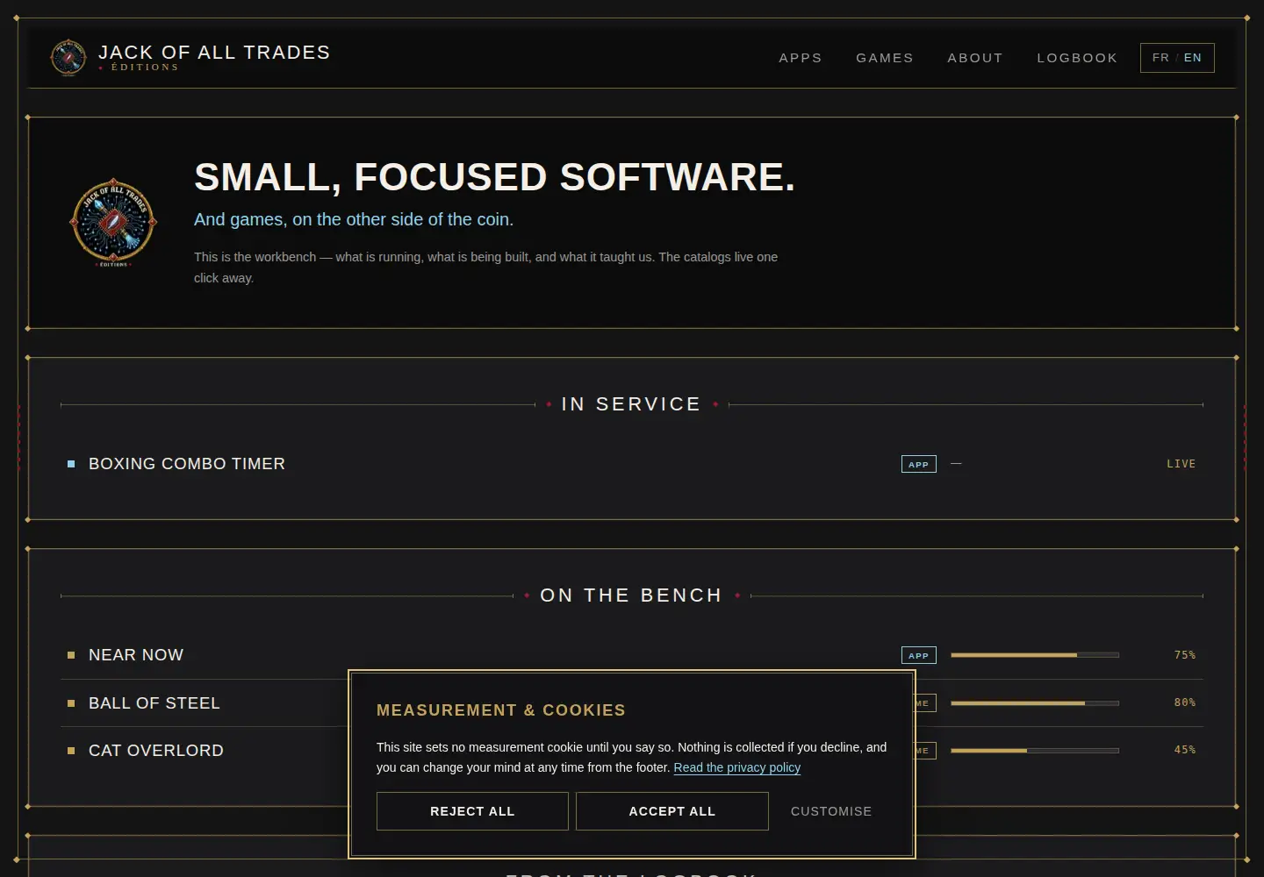The image size is (1264, 877).
Task: Open the Boxing Combo Timer entry
Action: coord(187,464)
